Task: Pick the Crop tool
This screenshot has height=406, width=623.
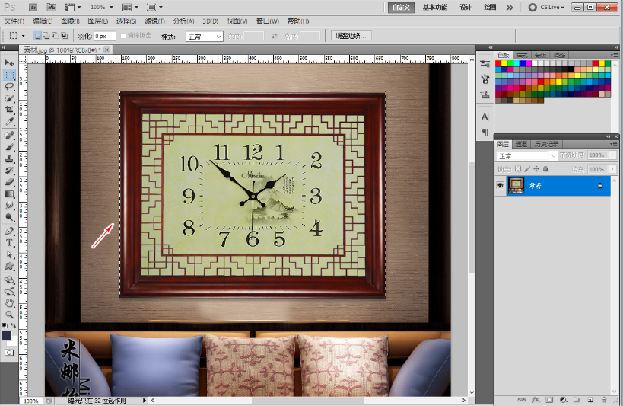Action: click(10, 110)
